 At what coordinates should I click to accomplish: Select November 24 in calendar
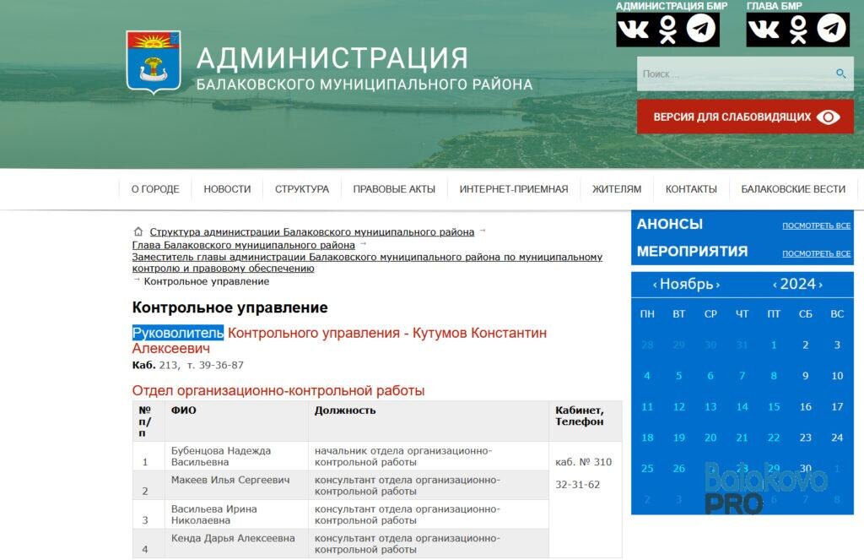(837, 438)
